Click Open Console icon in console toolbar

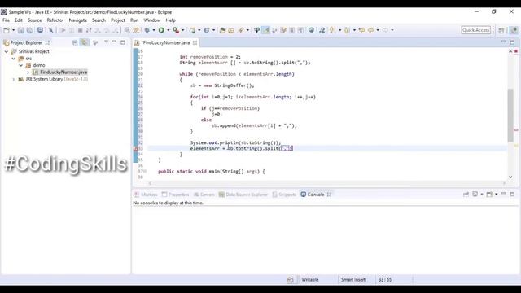point(489,195)
